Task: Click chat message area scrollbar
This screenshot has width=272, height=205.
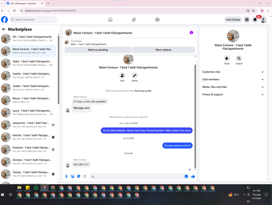Action: (x=195, y=116)
